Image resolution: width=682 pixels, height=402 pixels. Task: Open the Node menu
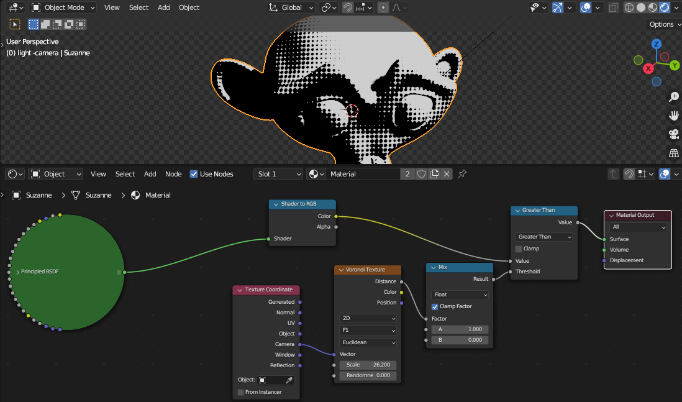173,174
